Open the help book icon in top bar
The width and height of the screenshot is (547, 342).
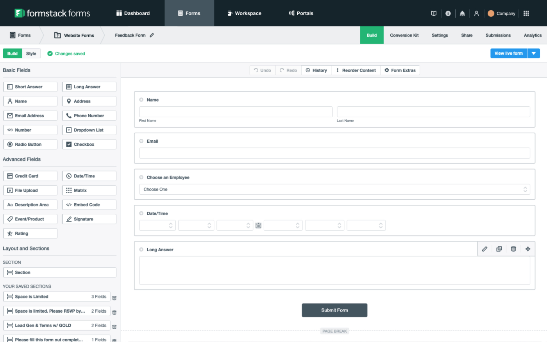[x=433, y=13]
